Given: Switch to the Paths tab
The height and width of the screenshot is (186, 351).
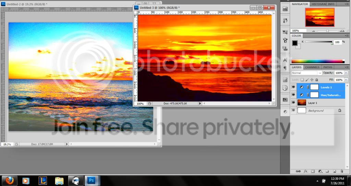Looking at the screenshot, I should coord(328,67).
